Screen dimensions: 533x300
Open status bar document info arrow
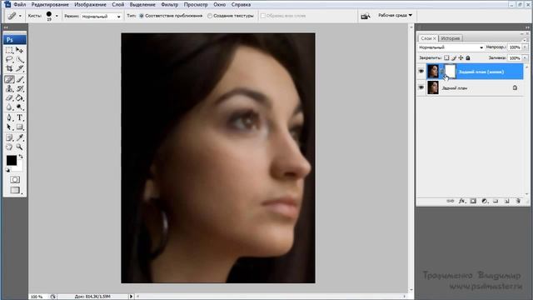tap(131, 297)
